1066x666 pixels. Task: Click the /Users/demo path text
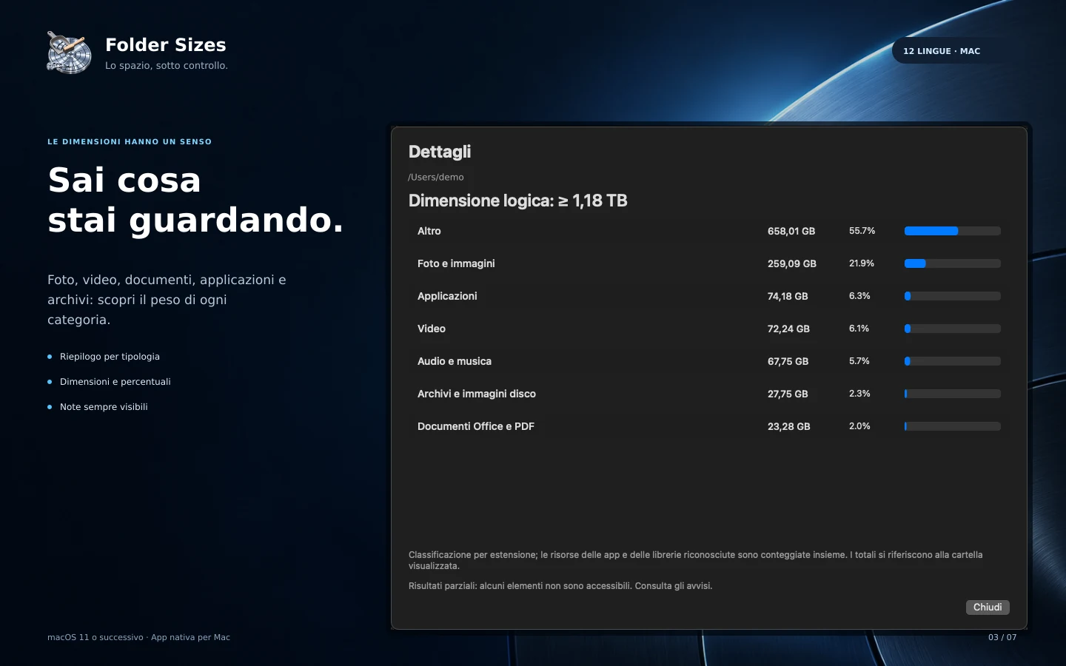[x=436, y=178]
